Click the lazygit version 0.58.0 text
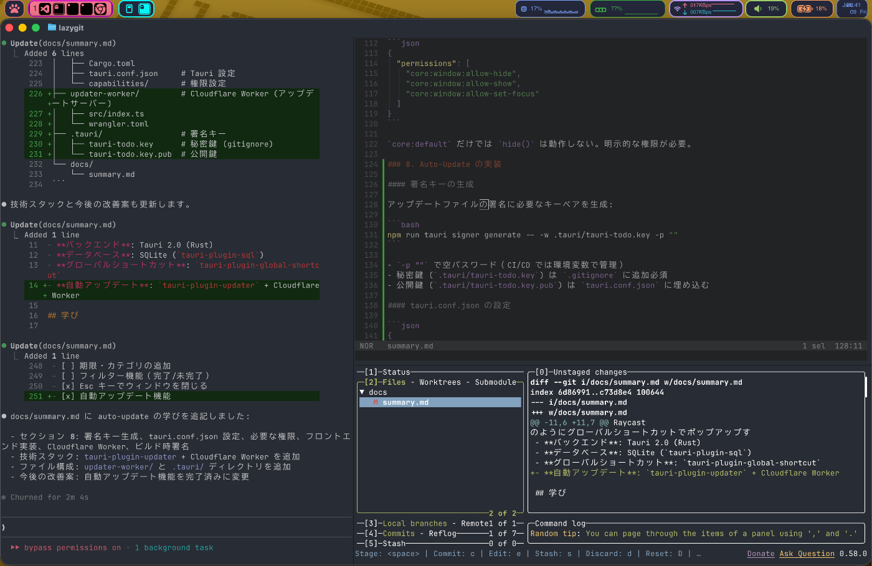The height and width of the screenshot is (566, 872). point(853,554)
